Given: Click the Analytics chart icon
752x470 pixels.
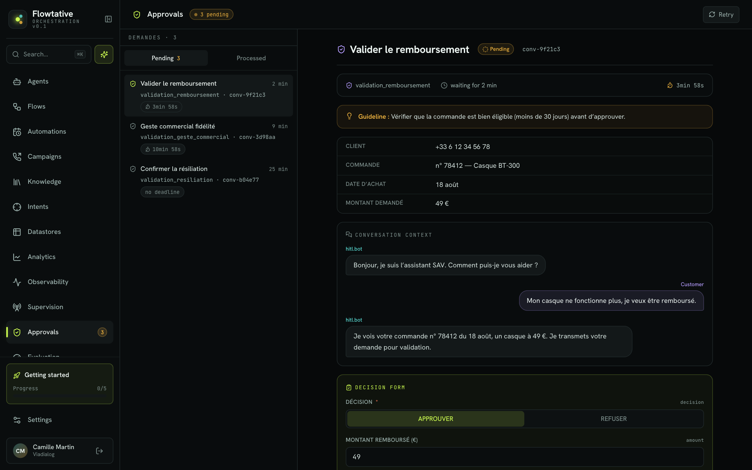Looking at the screenshot, I should click(17, 257).
